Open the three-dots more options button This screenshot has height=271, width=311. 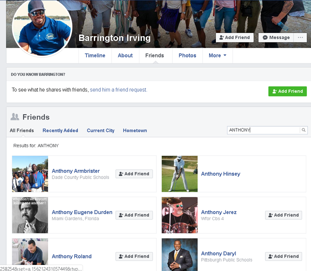pyautogui.click(x=300, y=38)
